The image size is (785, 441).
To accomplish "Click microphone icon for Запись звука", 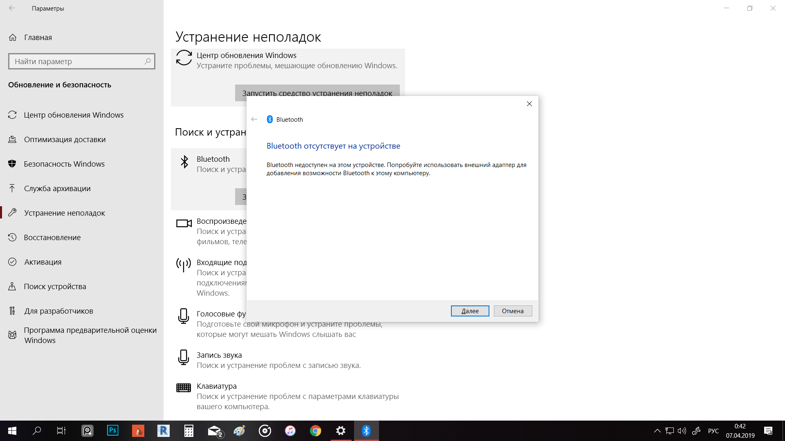I will point(184,357).
